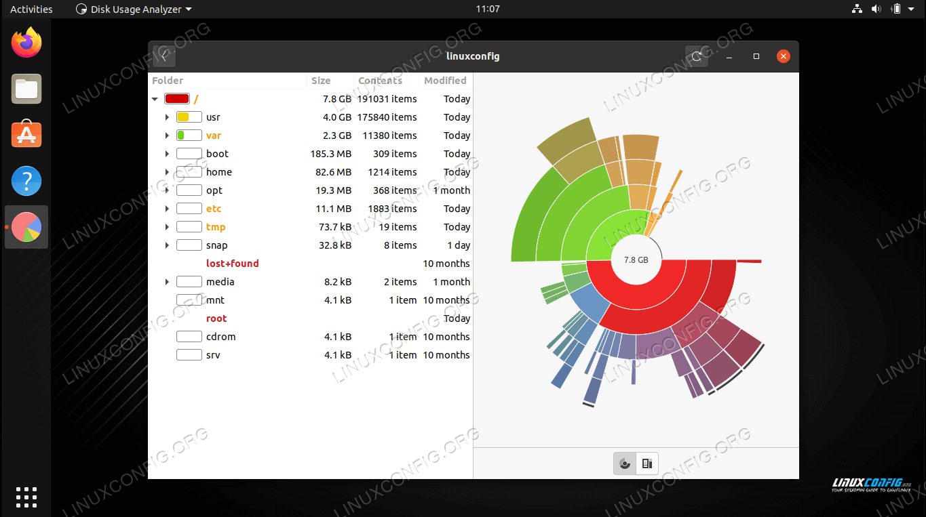Expand the snap folder
The width and height of the screenshot is (926, 517).
(x=167, y=245)
